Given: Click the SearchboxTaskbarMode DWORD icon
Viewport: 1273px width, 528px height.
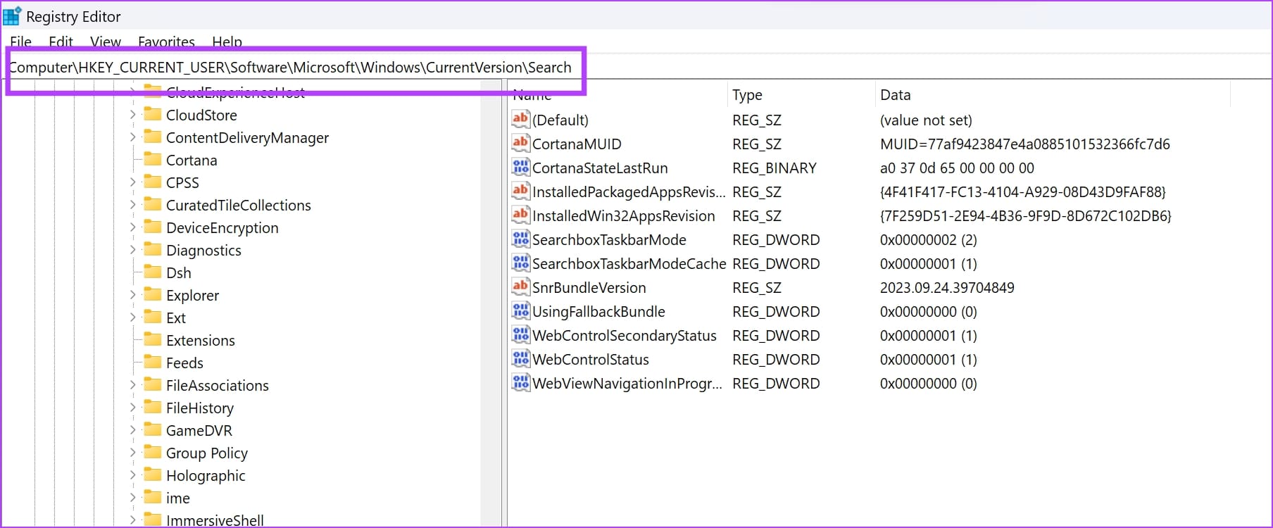Looking at the screenshot, I should [520, 239].
